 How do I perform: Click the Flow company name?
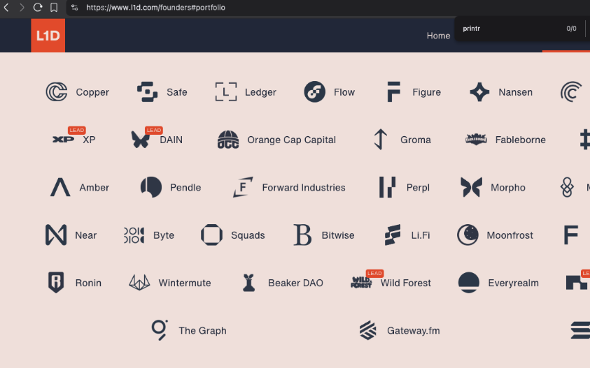[344, 92]
